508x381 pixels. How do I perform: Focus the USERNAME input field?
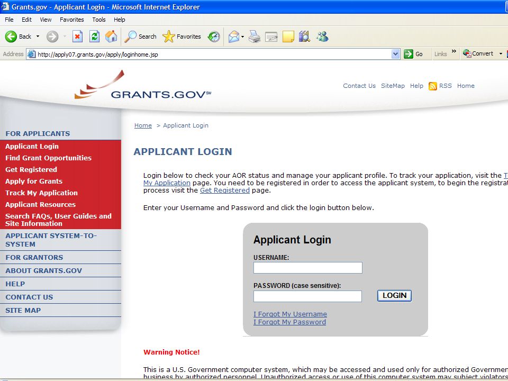point(308,268)
